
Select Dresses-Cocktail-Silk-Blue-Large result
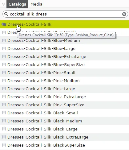[64, 48]
